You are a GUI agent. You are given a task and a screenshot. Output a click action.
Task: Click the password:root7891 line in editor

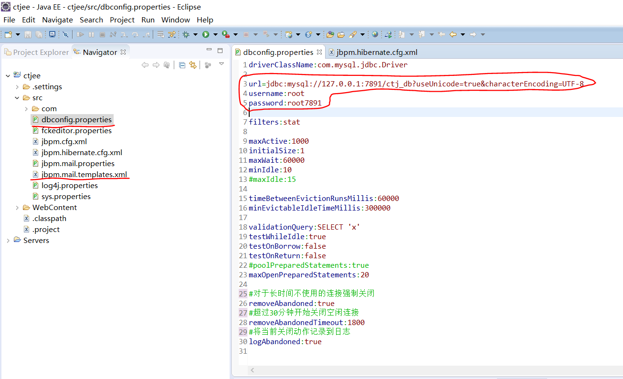pyautogui.click(x=285, y=103)
